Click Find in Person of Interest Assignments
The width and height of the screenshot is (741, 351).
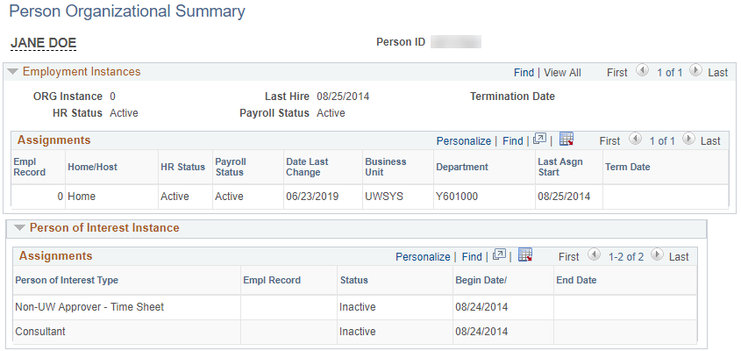tap(472, 257)
